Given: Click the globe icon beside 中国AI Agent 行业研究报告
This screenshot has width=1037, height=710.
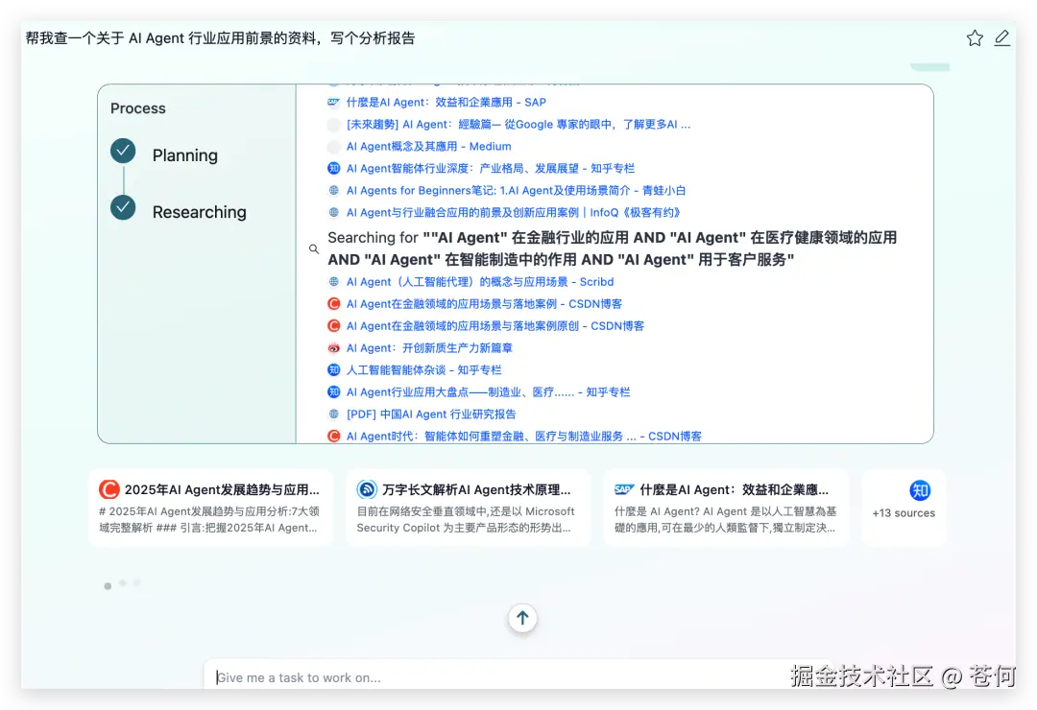Looking at the screenshot, I should 334,414.
